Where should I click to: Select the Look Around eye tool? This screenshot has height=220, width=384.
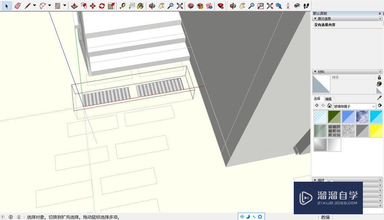pos(297,6)
